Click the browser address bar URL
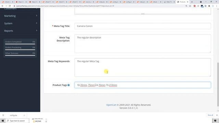The image size is (219, 123). click(x=65, y=6)
